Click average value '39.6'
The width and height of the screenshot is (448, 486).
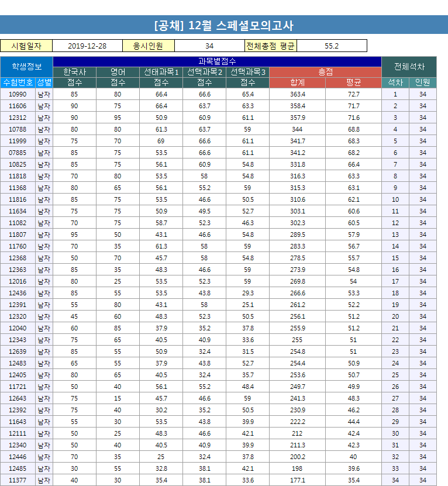coord(353,468)
